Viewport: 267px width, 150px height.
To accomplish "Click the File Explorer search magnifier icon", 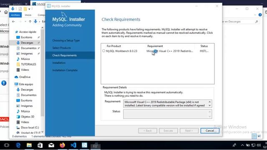I will click(257, 22).
